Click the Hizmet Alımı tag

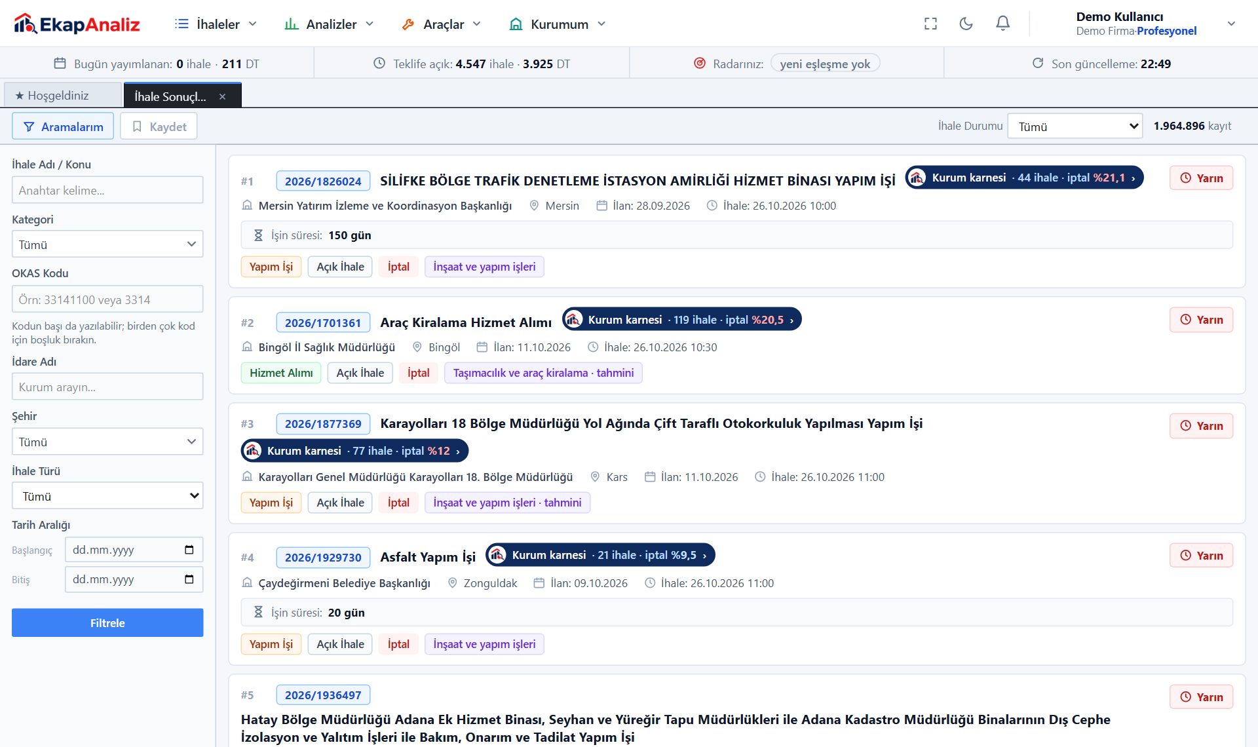(x=281, y=373)
